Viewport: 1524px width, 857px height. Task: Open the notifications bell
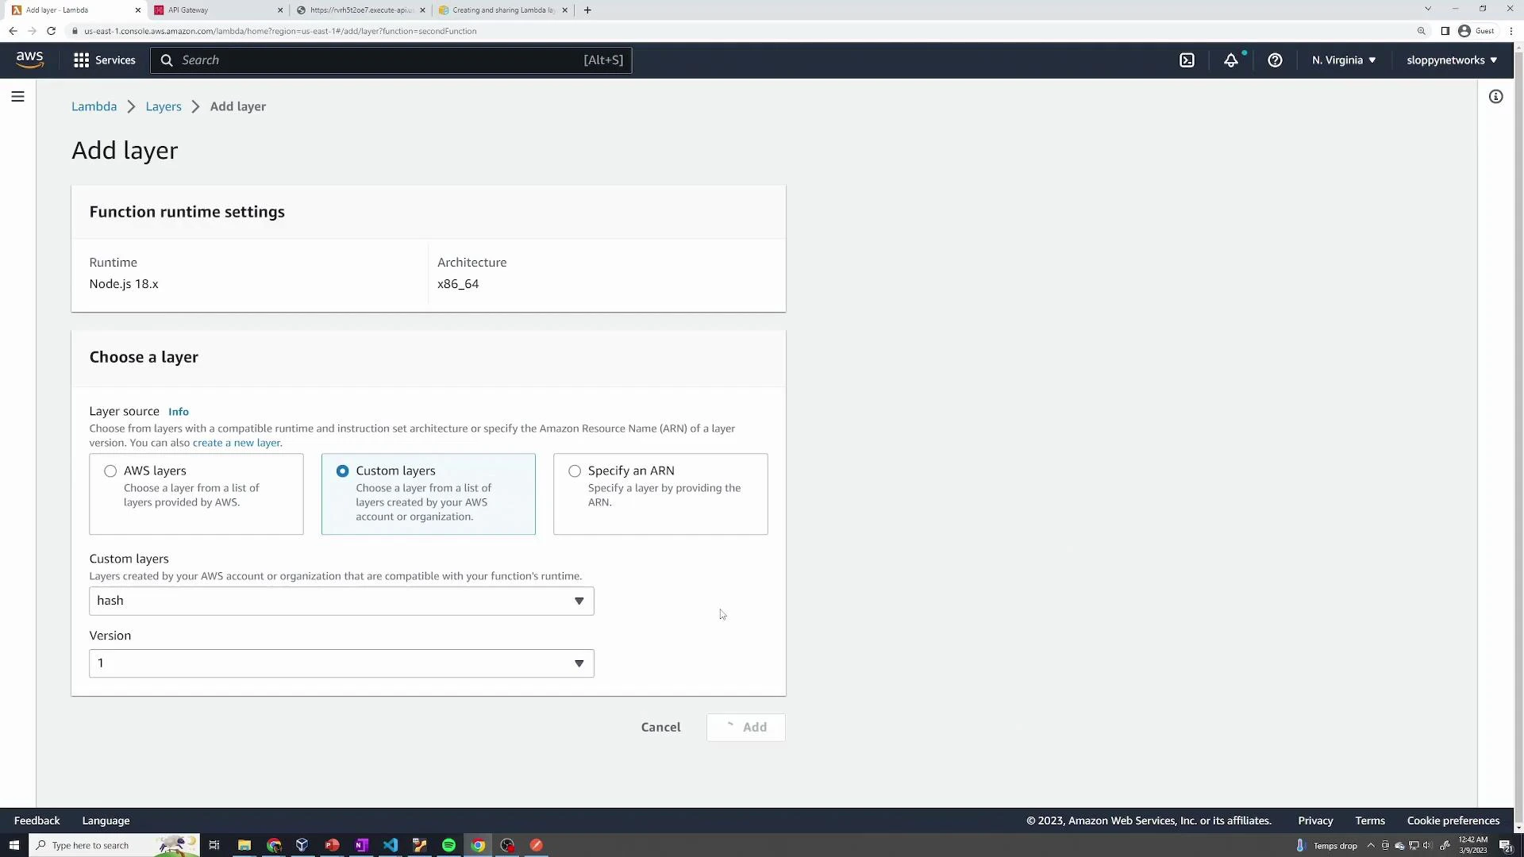pyautogui.click(x=1232, y=60)
